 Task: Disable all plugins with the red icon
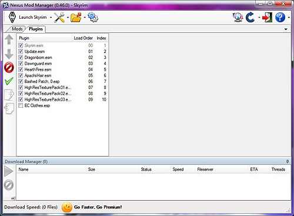pos(9,68)
